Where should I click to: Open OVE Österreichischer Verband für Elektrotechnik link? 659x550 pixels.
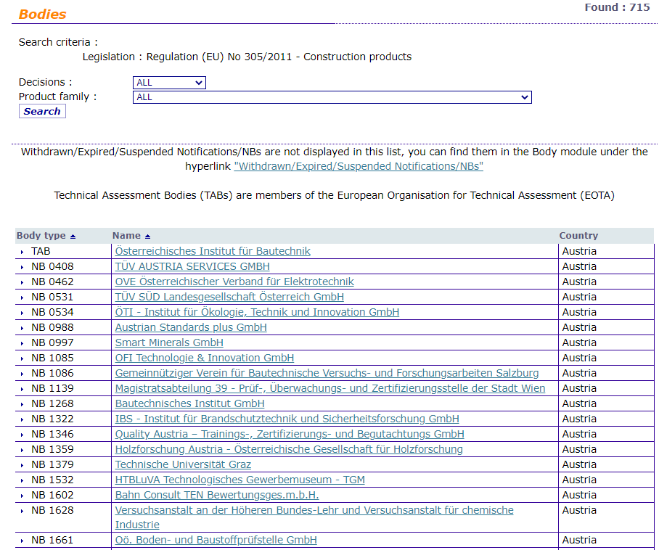point(234,282)
